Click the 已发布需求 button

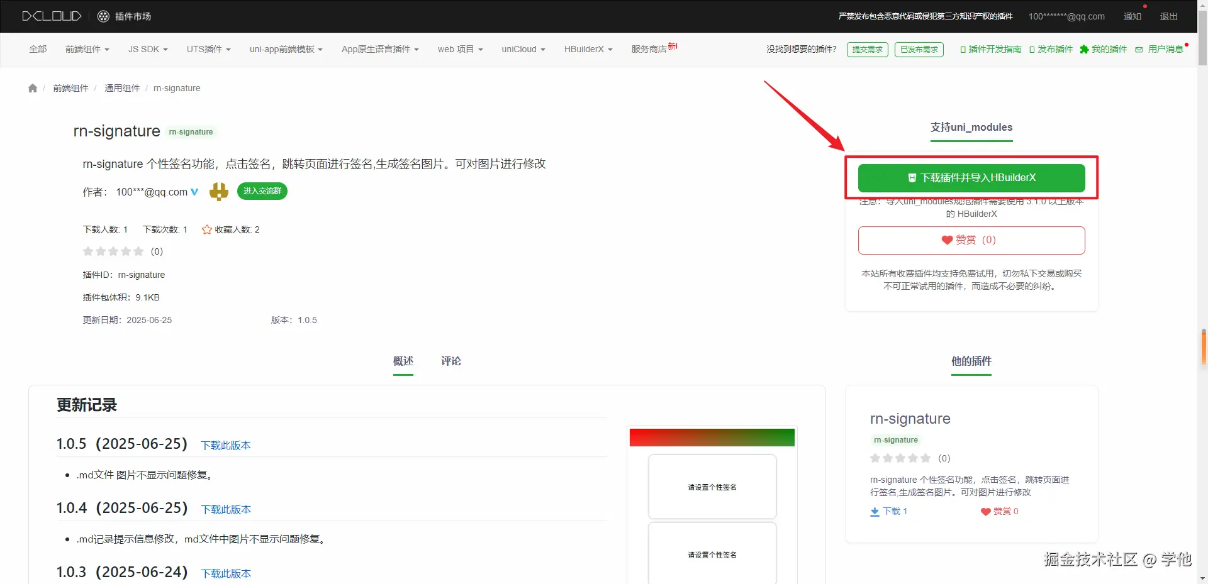tap(919, 50)
